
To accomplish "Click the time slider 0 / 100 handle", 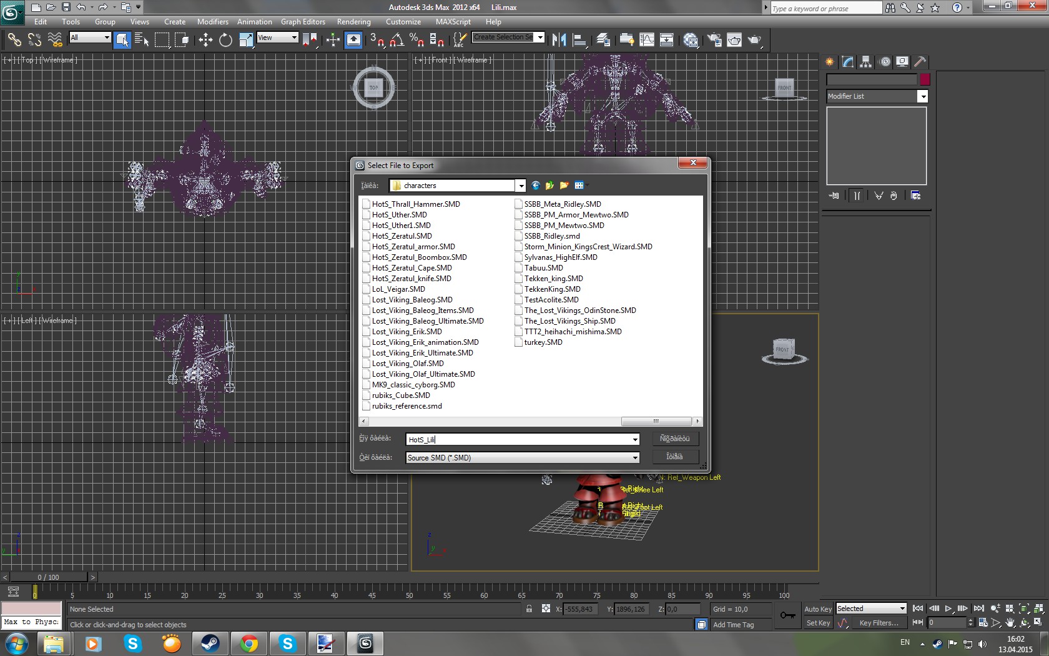I will pos(49,577).
